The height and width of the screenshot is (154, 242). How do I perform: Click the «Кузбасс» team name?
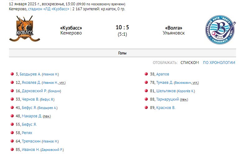(x=71, y=28)
